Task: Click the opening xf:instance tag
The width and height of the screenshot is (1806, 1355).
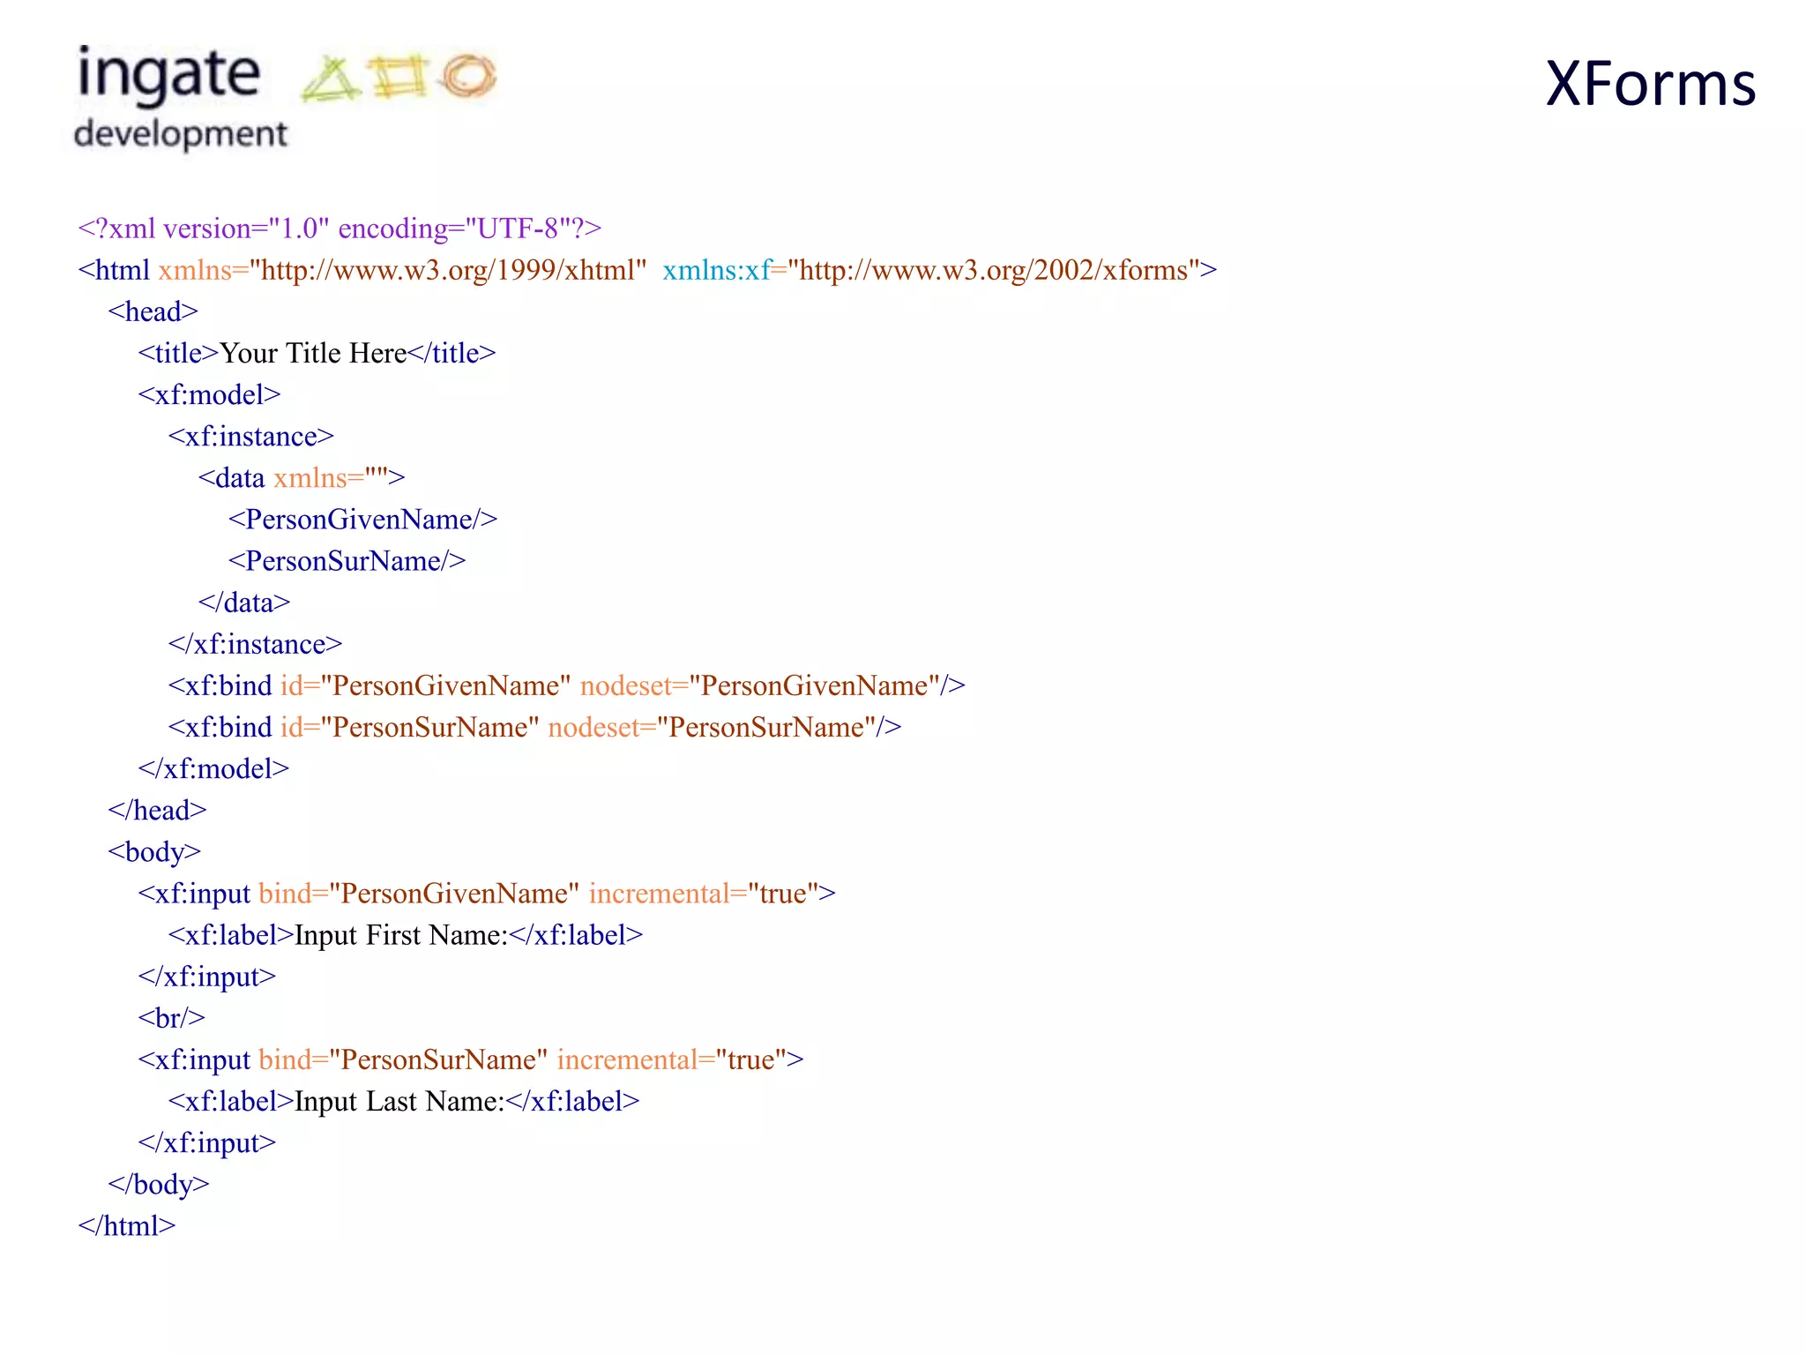Action: click(251, 436)
